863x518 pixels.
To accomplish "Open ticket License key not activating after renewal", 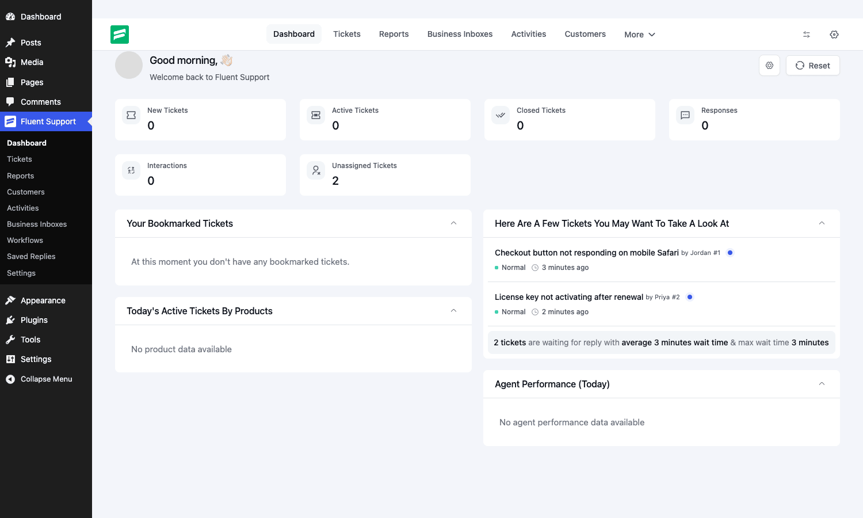I will [x=569, y=297].
